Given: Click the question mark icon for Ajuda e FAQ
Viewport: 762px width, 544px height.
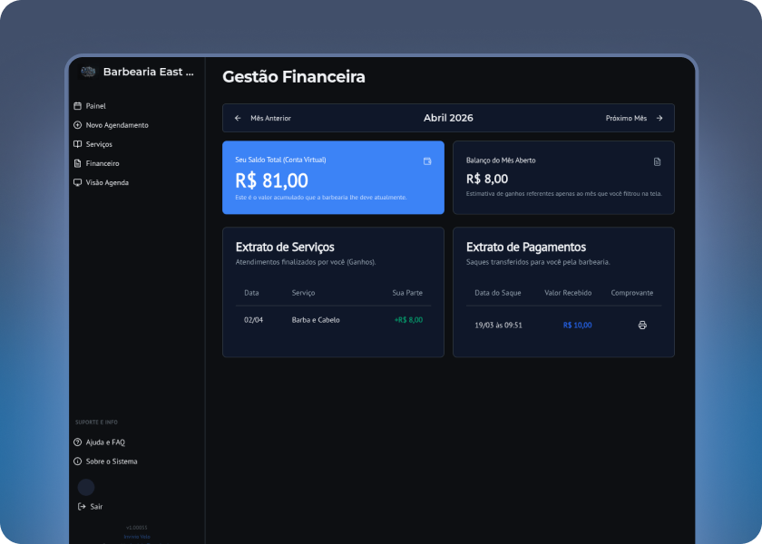Looking at the screenshot, I should tap(77, 442).
